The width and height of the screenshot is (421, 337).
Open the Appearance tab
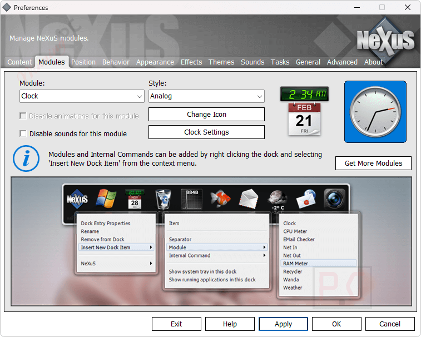coord(155,62)
